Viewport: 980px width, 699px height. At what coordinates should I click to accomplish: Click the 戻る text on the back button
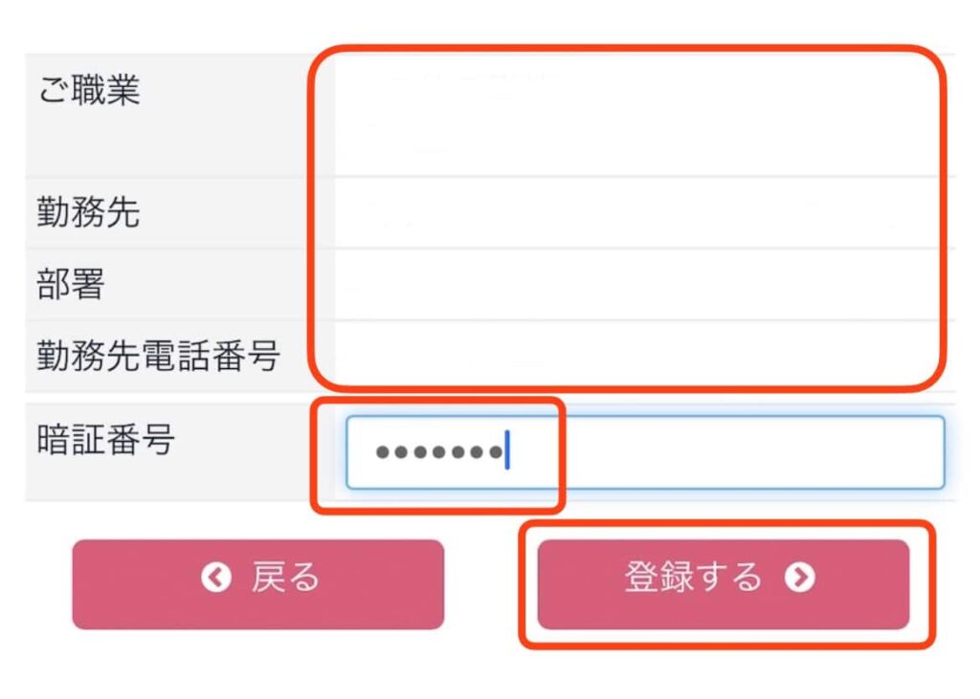coord(285,577)
